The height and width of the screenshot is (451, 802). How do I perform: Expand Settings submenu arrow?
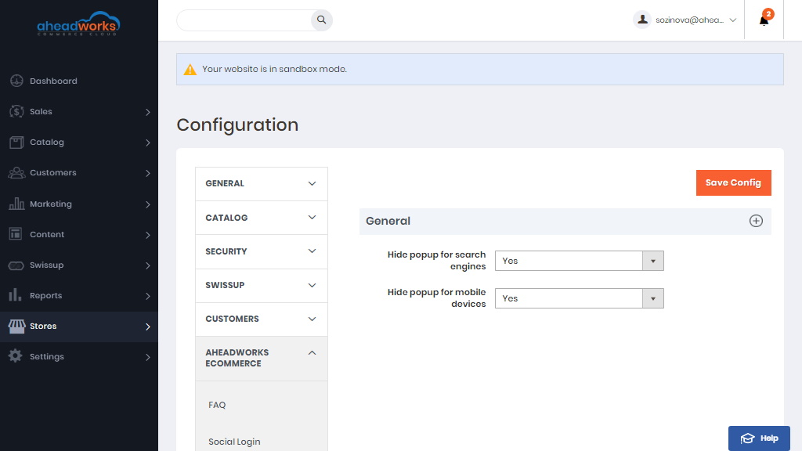tap(147, 357)
